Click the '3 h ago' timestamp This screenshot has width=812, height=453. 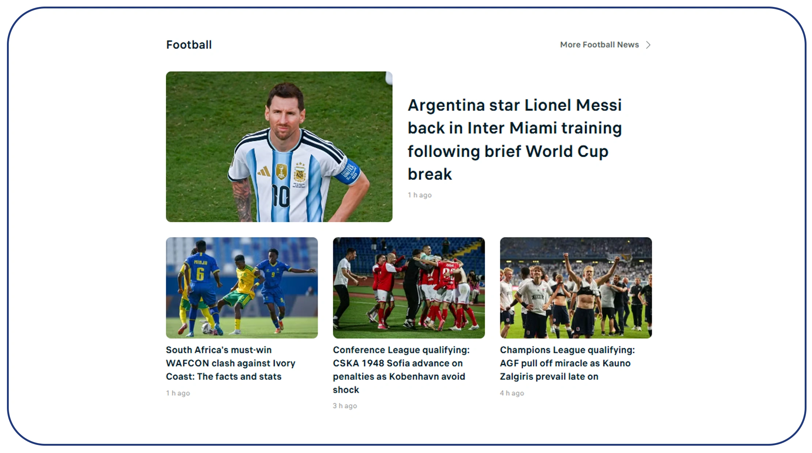pos(345,406)
